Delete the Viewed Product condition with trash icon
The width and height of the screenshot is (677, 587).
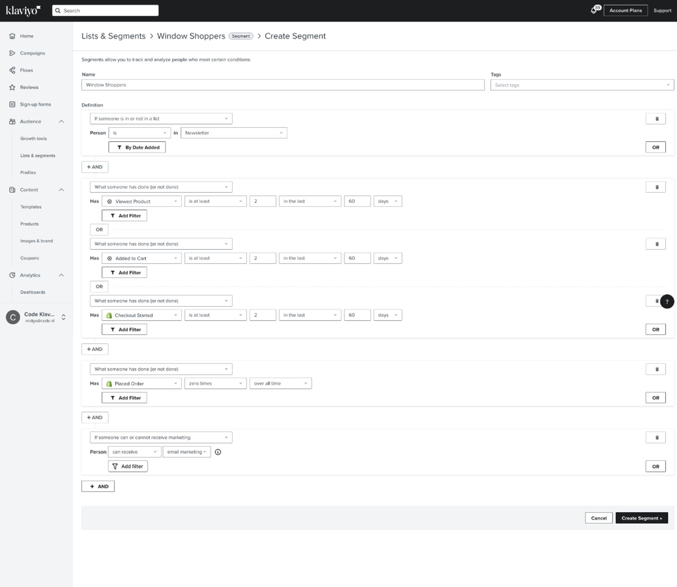tap(655, 187)
